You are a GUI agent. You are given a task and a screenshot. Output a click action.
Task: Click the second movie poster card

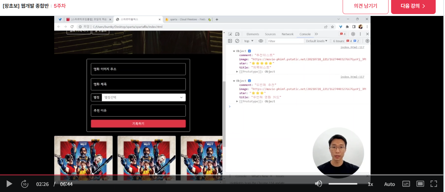pos(147,158)
